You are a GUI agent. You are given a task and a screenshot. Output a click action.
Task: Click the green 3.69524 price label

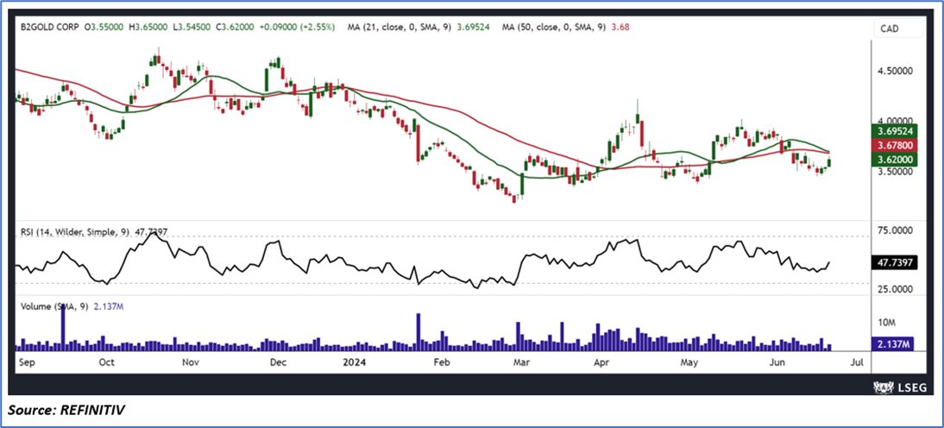(x=894, y=130)
